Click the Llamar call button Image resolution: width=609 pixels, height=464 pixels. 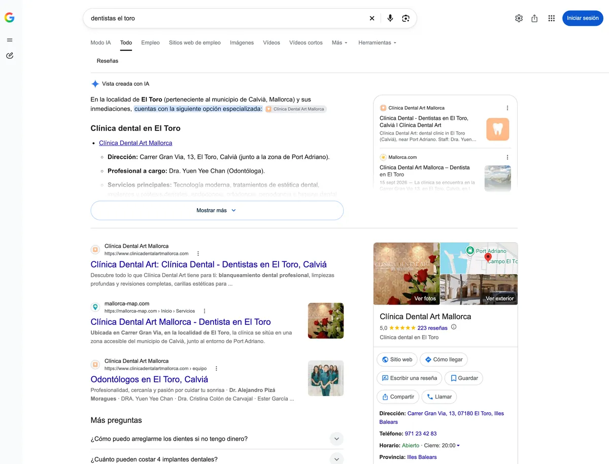(439, 397)
